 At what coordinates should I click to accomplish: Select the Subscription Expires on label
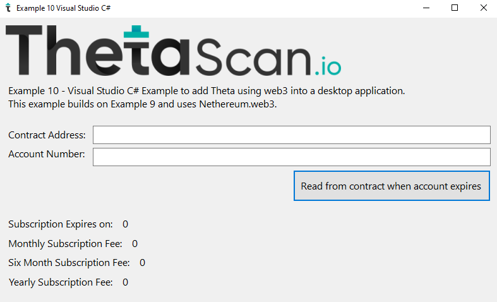pos(61,224)
